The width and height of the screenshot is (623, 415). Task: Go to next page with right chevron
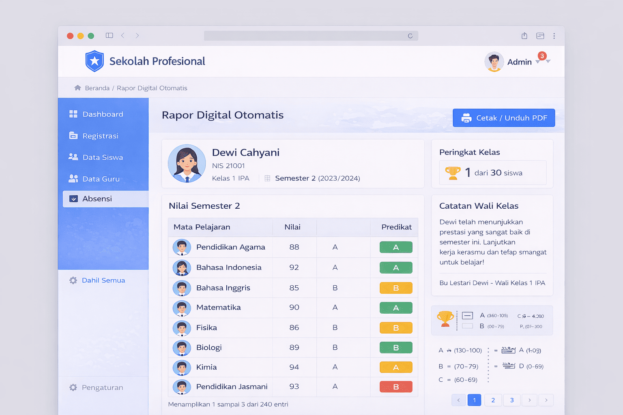pyautogui.click(x=529, y=400)
